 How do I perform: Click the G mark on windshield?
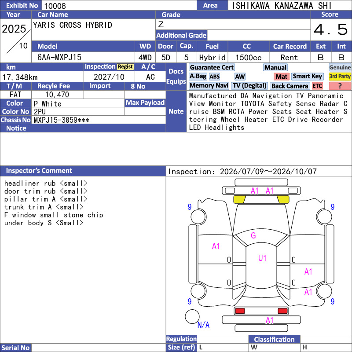tap(253, 235)
